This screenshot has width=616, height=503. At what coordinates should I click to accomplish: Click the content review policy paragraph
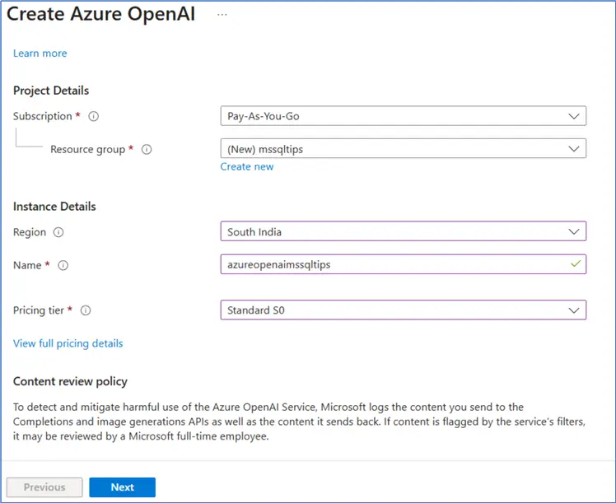click(x=299, y=421)
